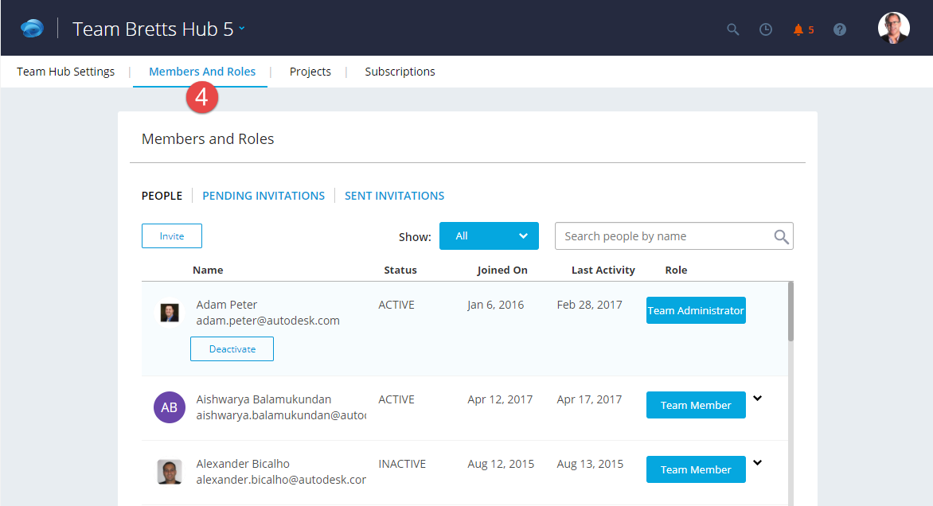Viewport: 933px width, 506px height.
Task: Click inside the search people by name field
Action: coord(661,235)
